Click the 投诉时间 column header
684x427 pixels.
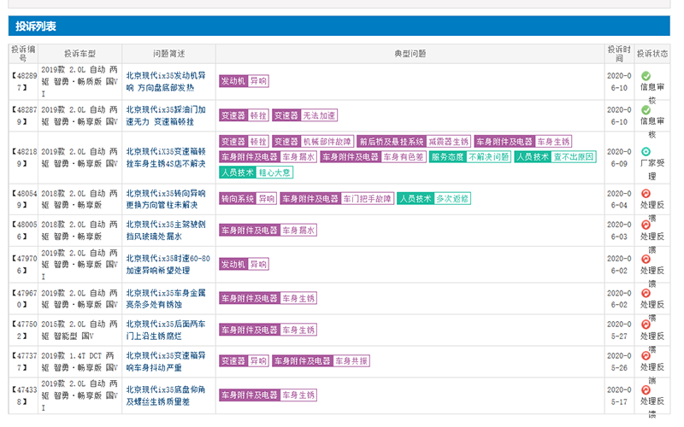point(618,55)
